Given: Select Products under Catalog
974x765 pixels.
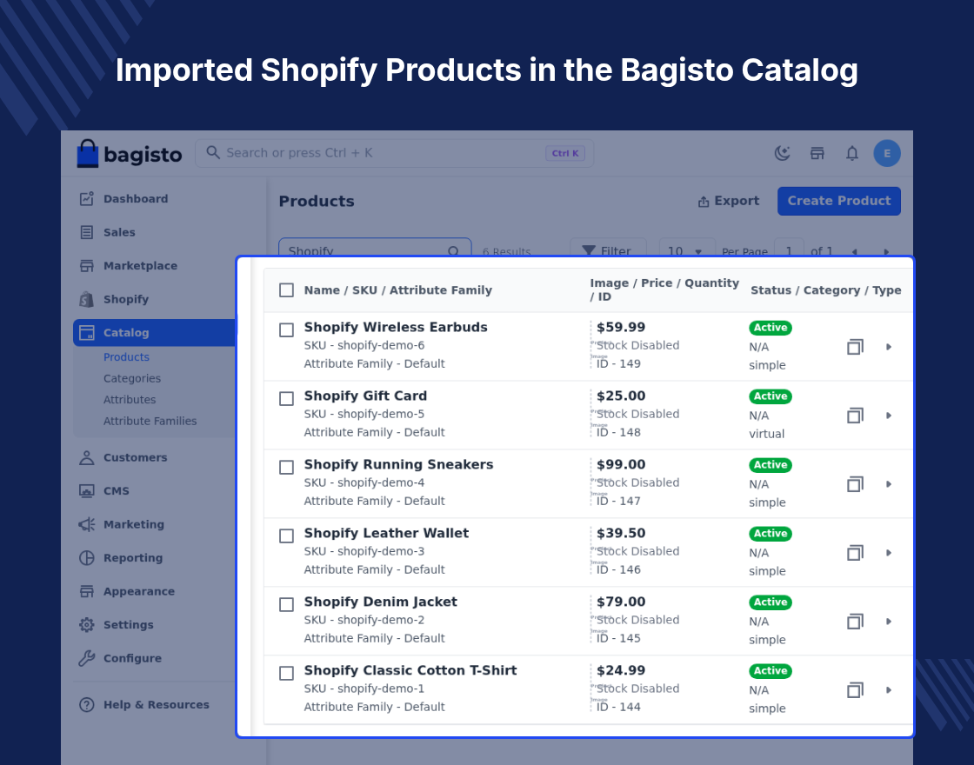Looking at the screenshot, I should coord(126,357).
